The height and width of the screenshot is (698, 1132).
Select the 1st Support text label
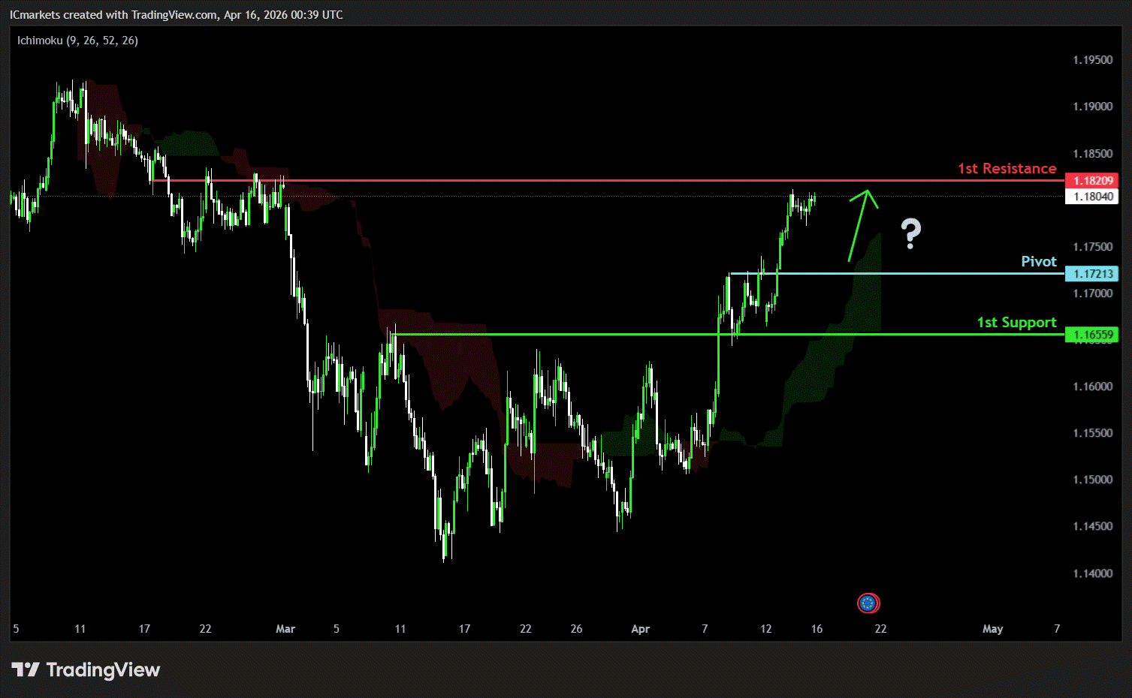[1016, 322]
